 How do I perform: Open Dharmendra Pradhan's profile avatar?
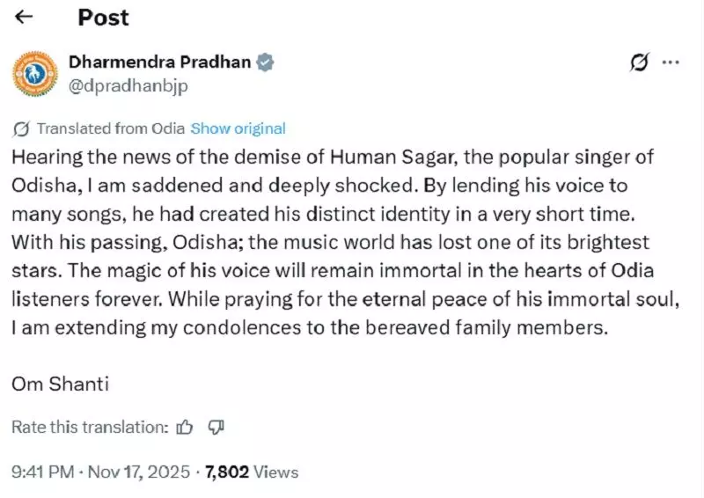pyautogui.click(x=35, y=73)
